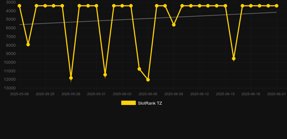Click the 13000 y-axis label
The width and height of the screenshot is (287, 139).
tap(10, 88)
